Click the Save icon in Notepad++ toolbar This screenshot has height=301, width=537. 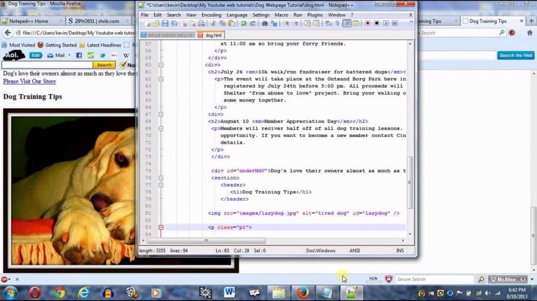point(165,23)
